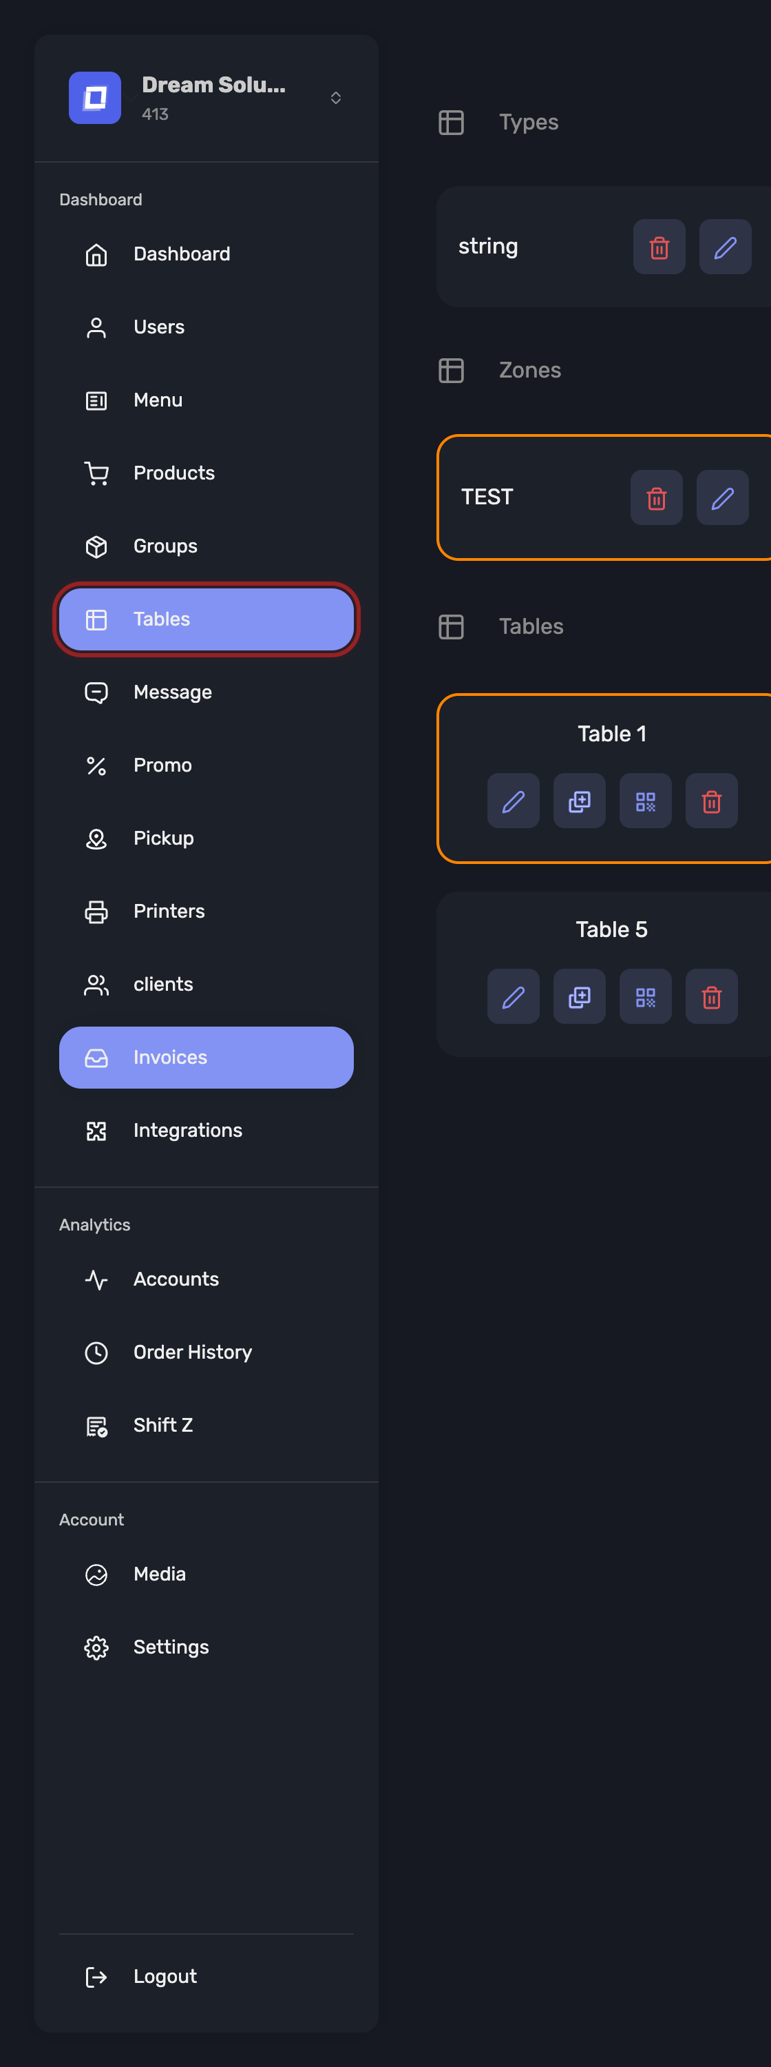Edit Table 5 with pencil icon
This screenshot has height=2067, width=771.
tap(513, 996)
